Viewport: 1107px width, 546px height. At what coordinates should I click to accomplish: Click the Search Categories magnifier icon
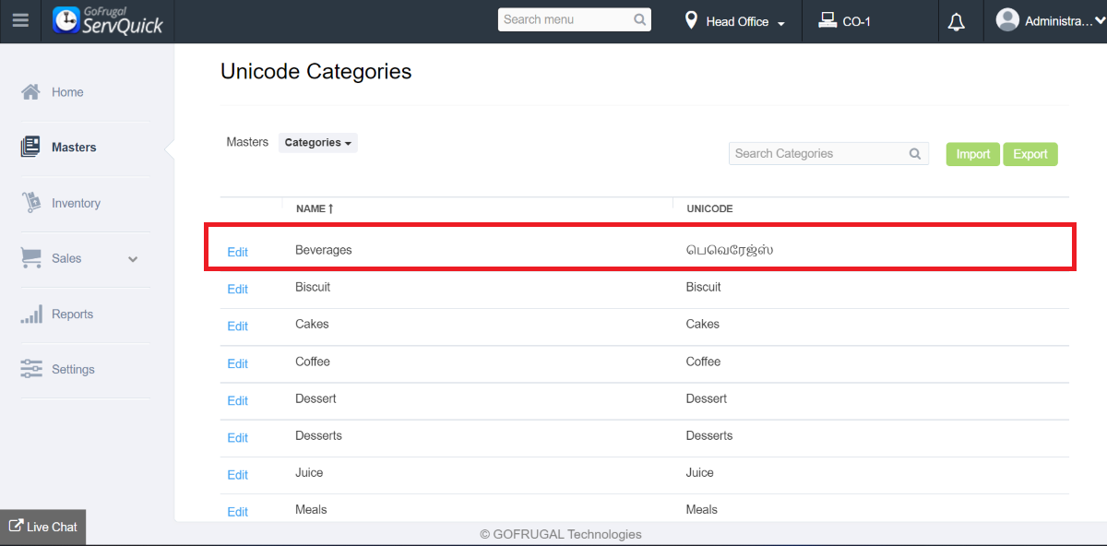[915, 154]
